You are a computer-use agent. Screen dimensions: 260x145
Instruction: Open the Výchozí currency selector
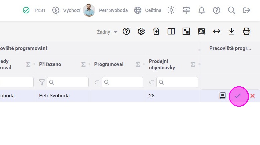pos(66,10)
